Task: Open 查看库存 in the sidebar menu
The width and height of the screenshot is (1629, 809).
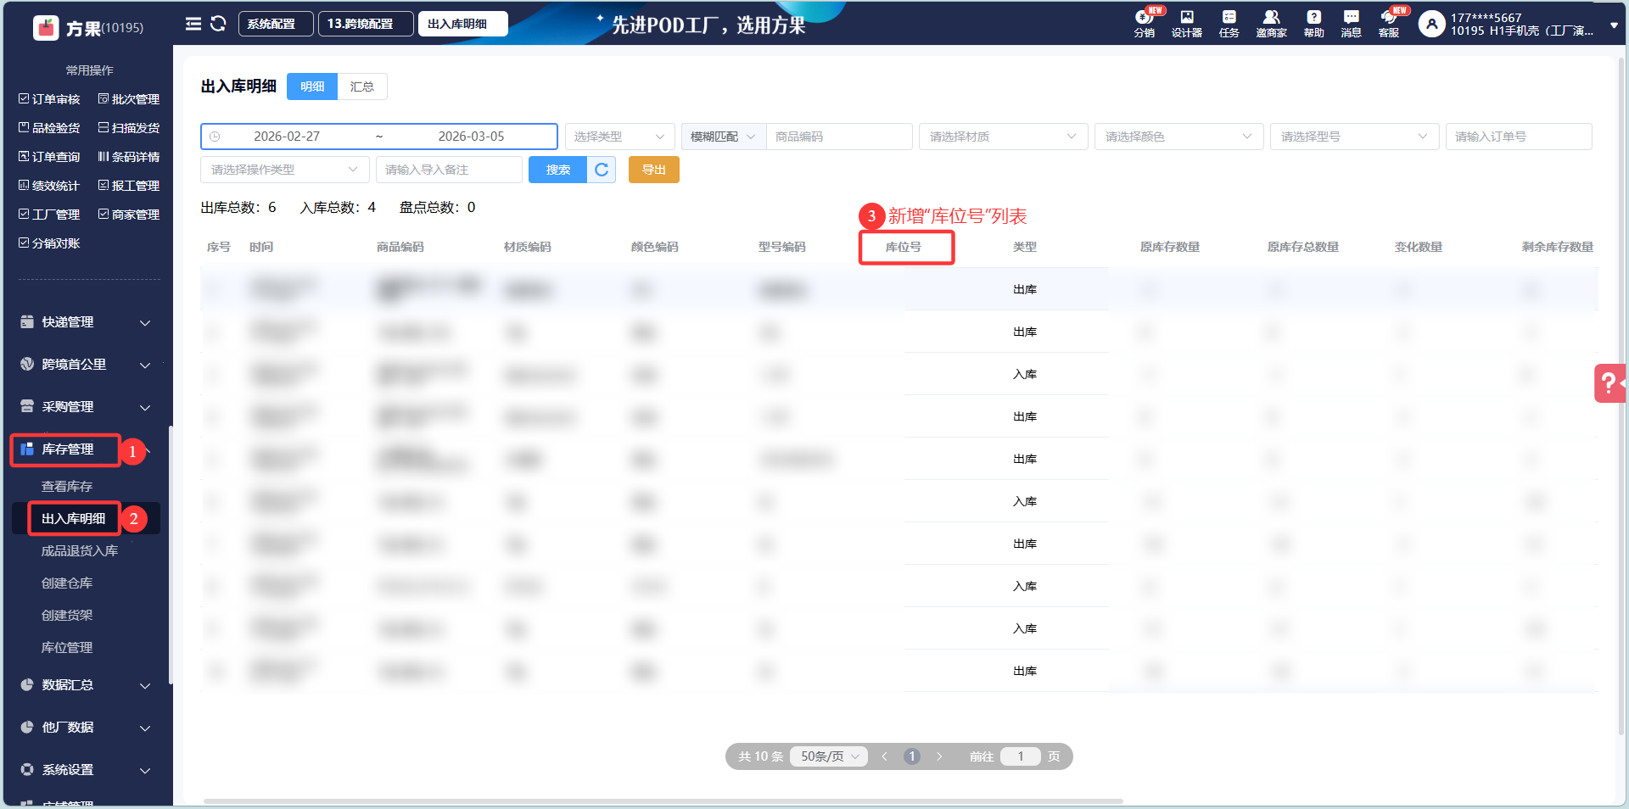Action: click(x=67, y=486)
